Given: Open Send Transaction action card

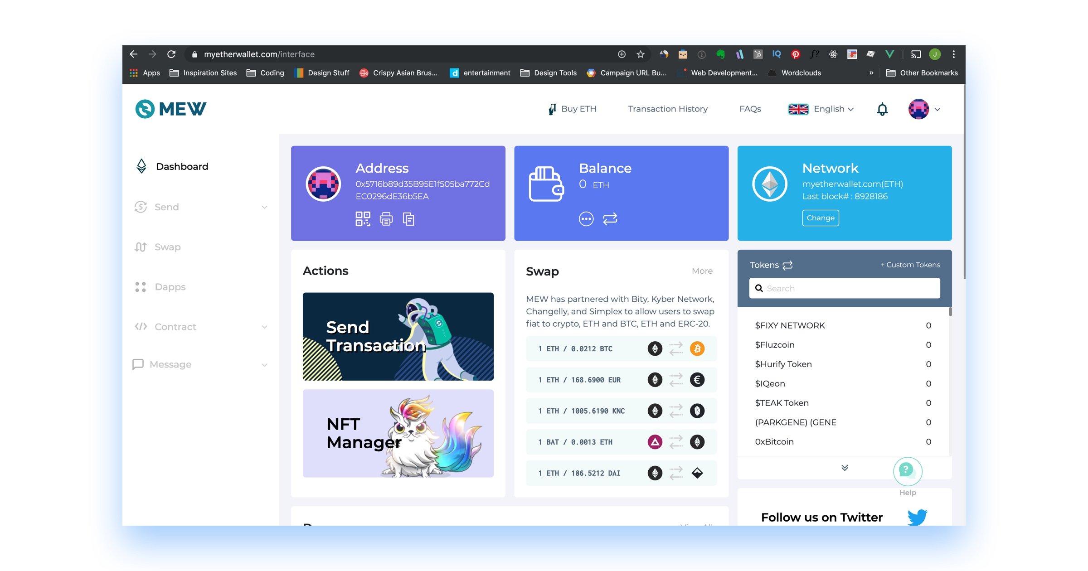Looking at the screenshot, I should 398,337.
